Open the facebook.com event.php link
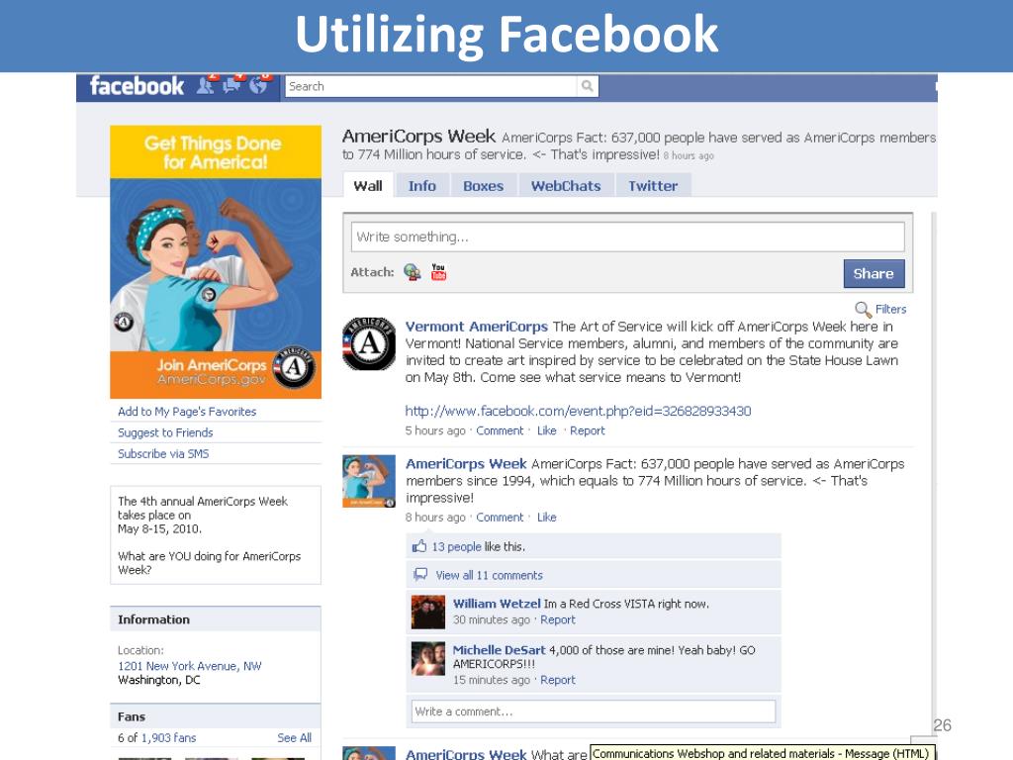 click(x=578, y=411)
